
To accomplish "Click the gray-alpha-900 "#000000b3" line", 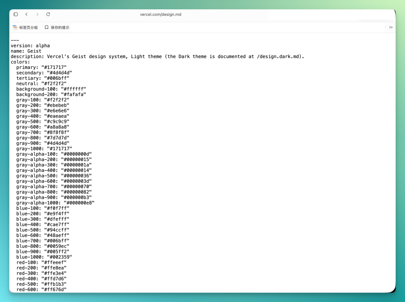I will pyautogui.click(x=54, y=197).
